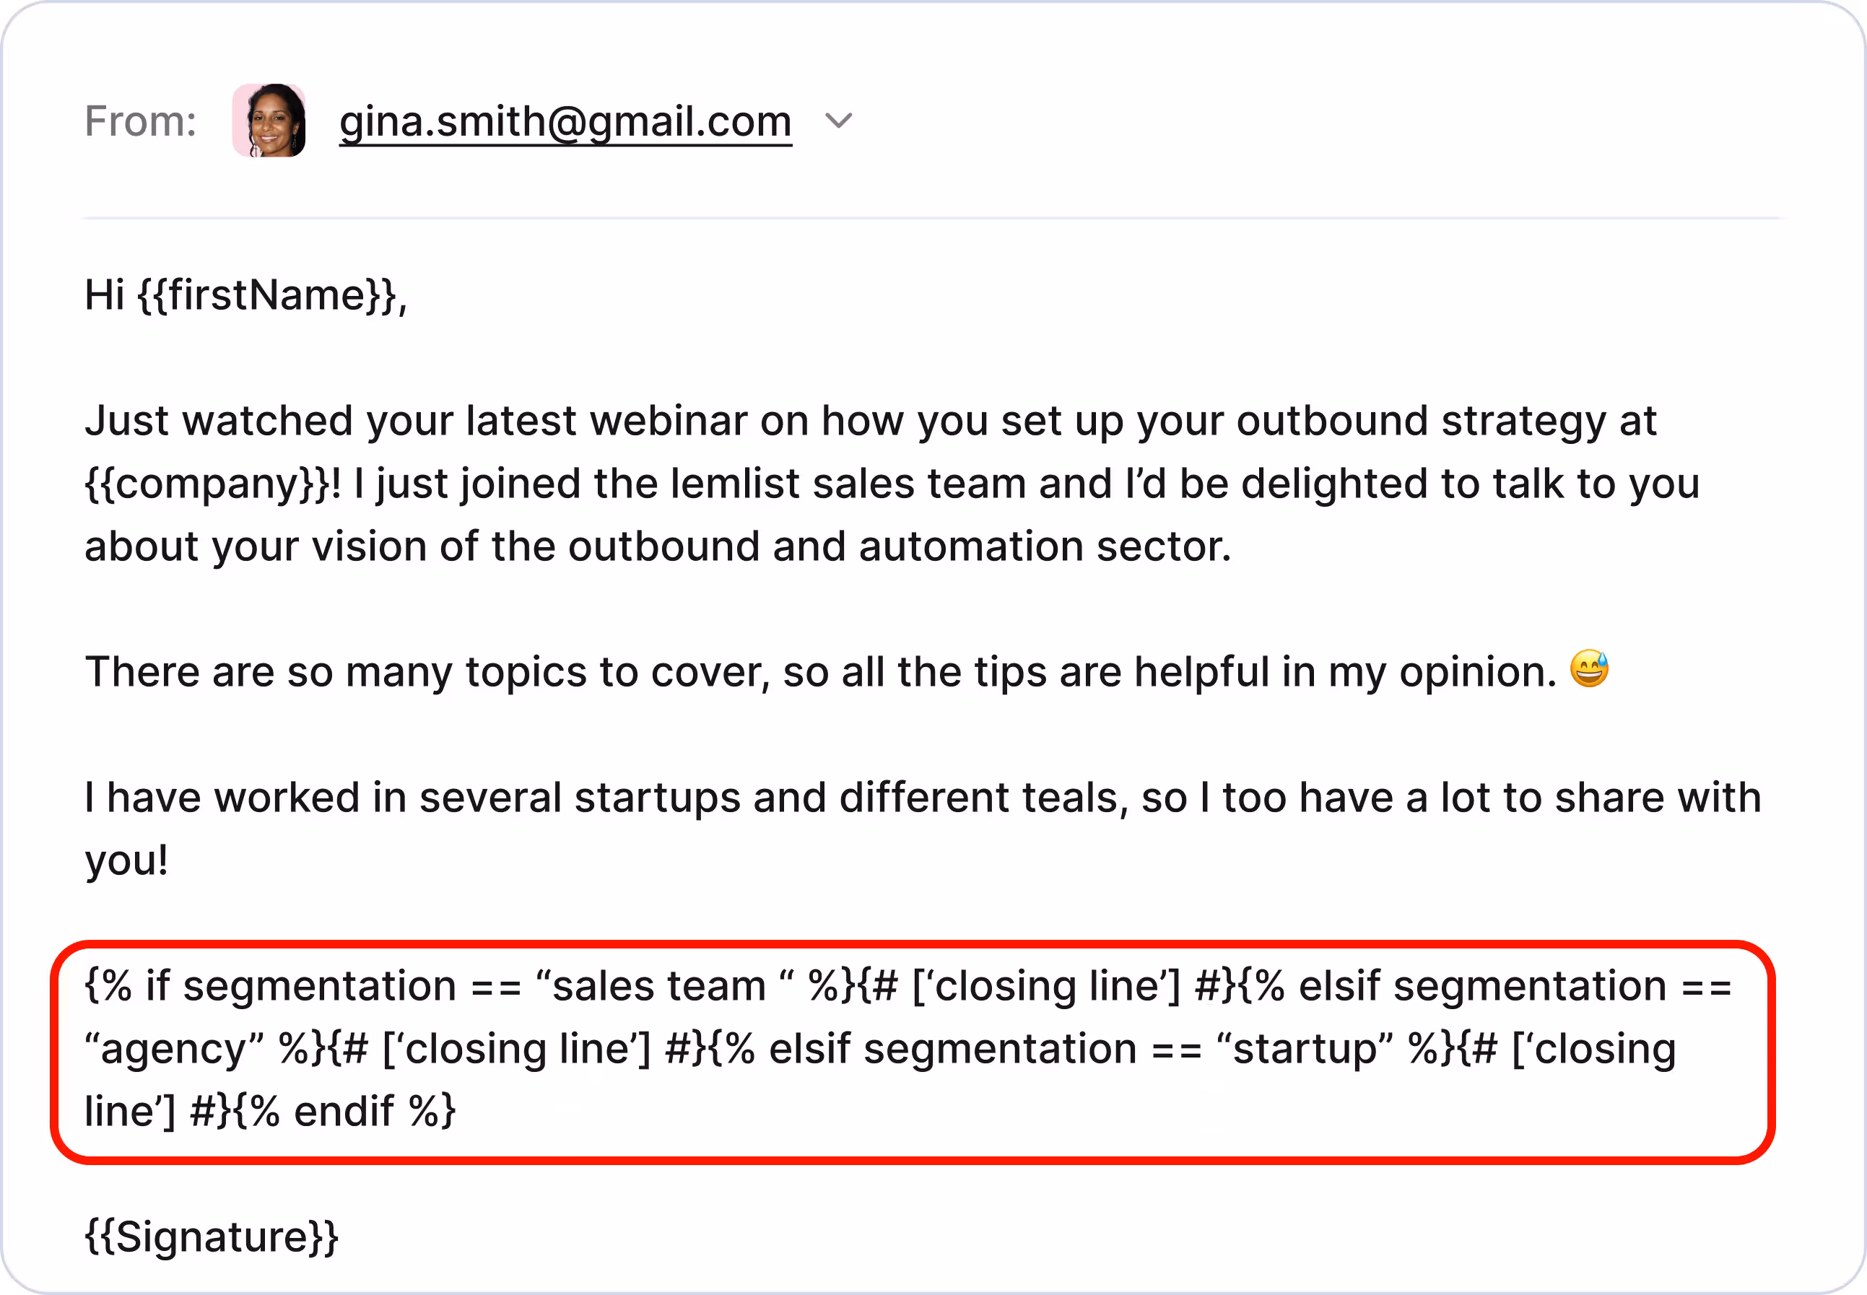
Task: Click the "From:" label
Action: pyautogui.click(x=140, y=122)
